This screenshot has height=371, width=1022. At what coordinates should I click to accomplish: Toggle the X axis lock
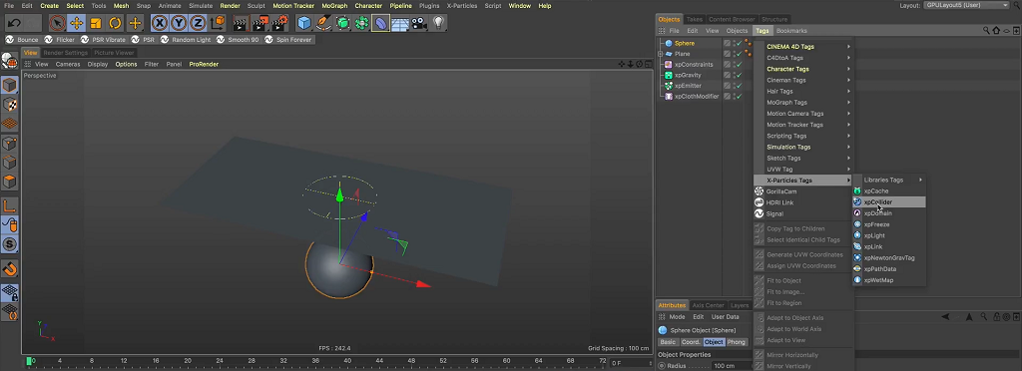click(x=160, y=23)
